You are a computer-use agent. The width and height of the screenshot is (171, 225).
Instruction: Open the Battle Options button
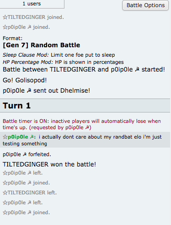tap(145, 5)
